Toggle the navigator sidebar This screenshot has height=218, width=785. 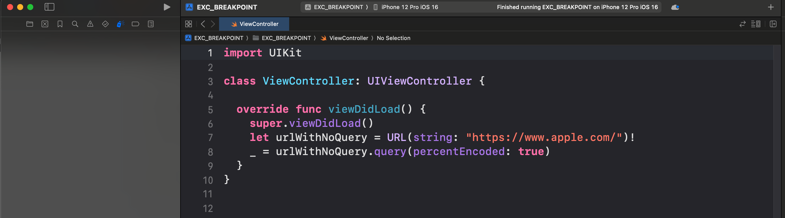point(49,7)
